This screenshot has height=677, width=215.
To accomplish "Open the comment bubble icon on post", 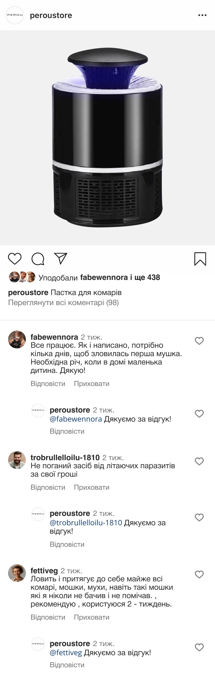I will pos(38,259).
